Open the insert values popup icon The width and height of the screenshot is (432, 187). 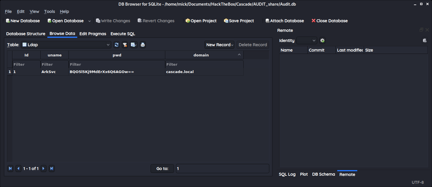(133, 45)
